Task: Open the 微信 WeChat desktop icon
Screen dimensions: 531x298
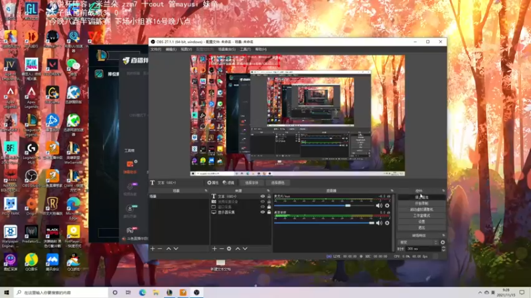Action: (x=73, y=68)
